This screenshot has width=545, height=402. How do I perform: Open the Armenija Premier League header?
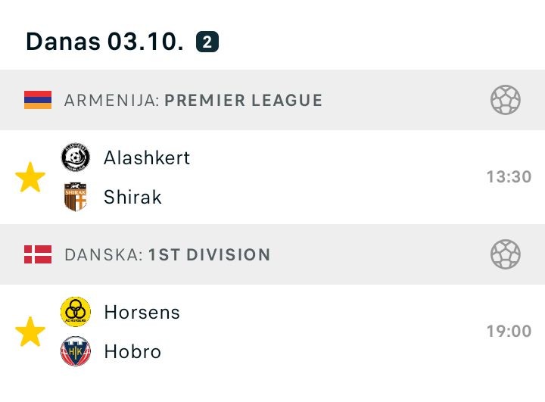[193, 100]
